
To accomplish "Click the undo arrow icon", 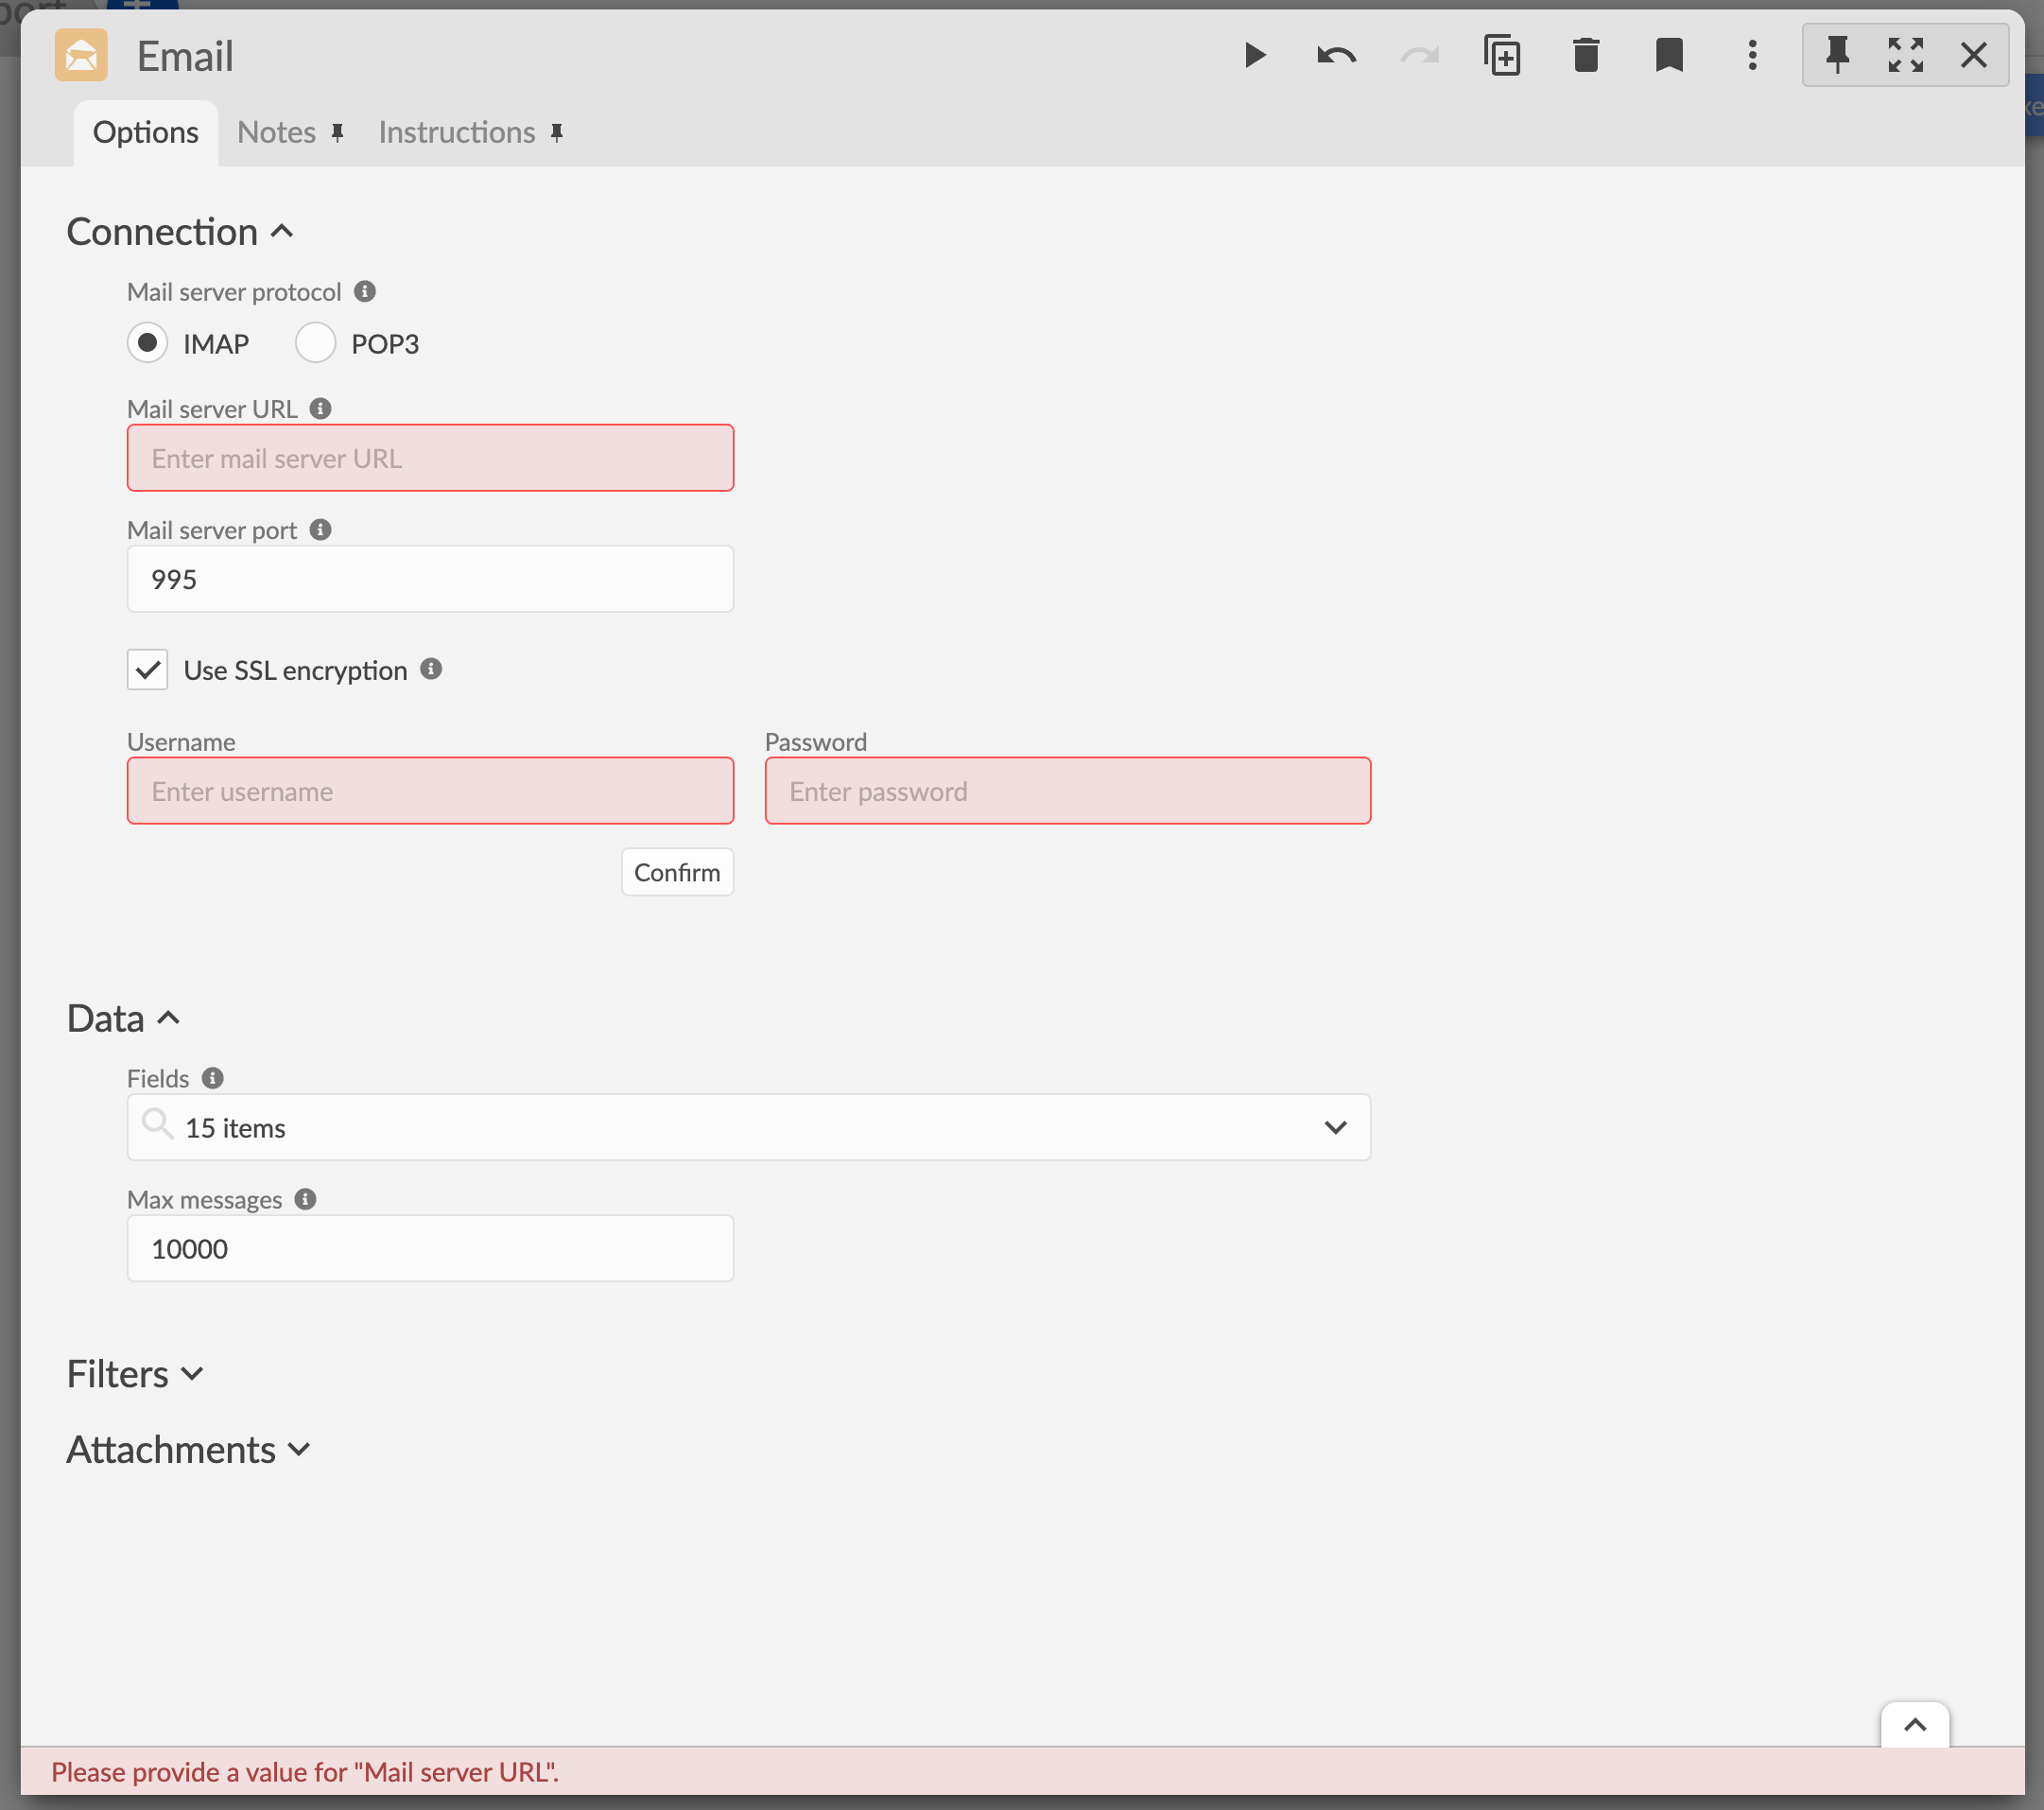I will pos(1336,55).
